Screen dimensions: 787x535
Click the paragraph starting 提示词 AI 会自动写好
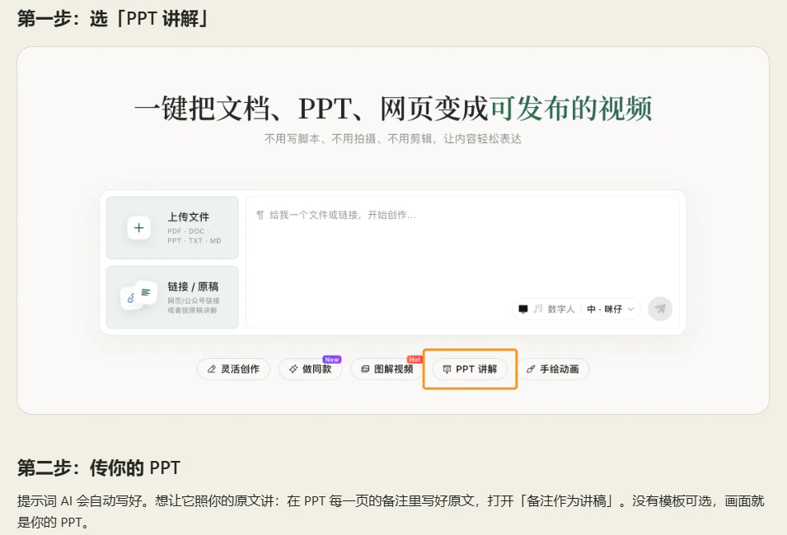coord(391,511)
